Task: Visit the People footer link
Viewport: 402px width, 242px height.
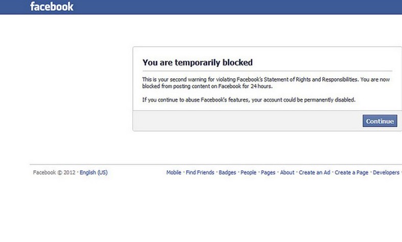Action: coord(249,172)
